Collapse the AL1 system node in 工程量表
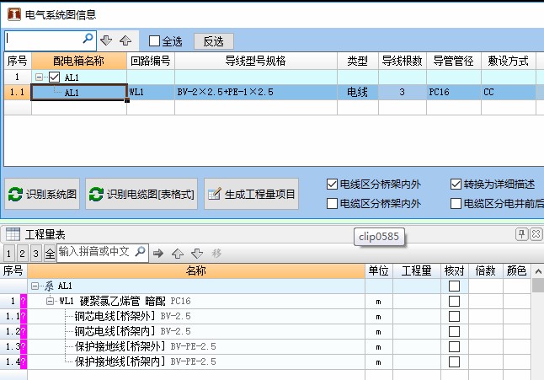544x380 pixels. [x=35, y=286]
